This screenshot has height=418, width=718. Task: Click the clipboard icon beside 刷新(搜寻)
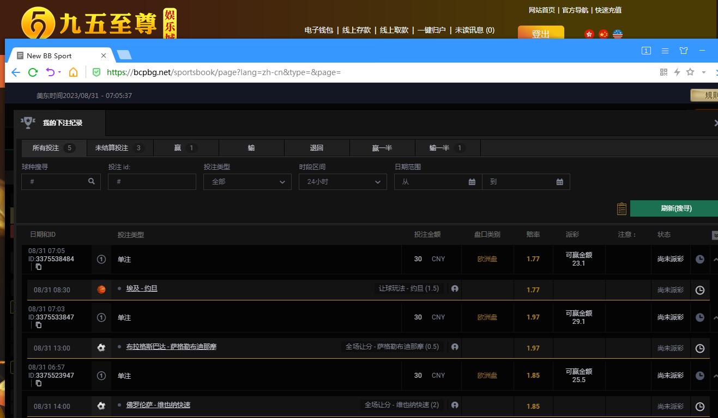(622, 208)
